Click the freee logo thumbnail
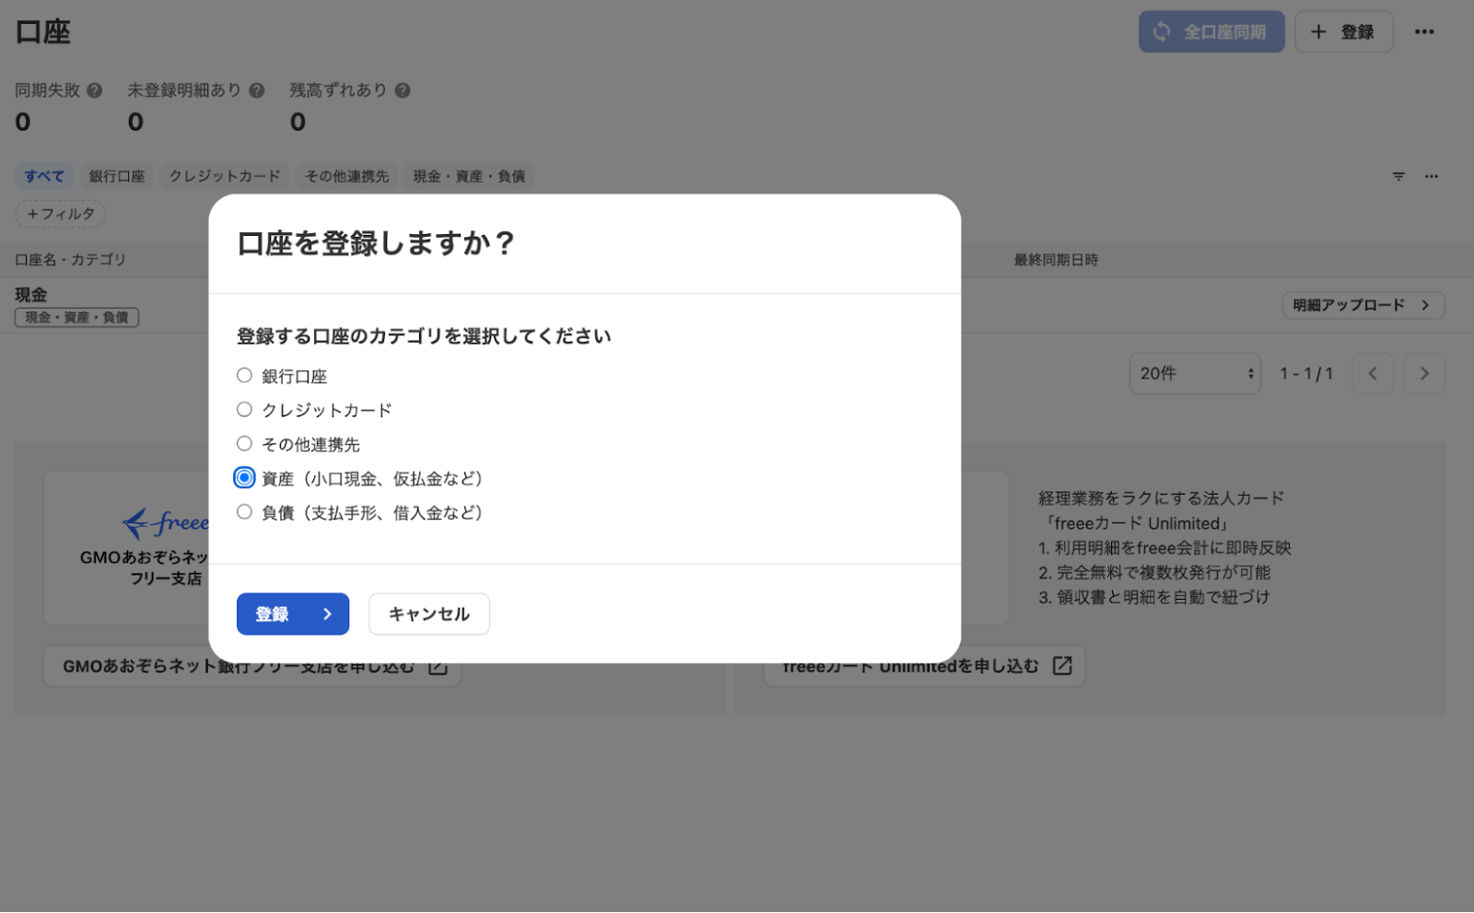The width and height of the screenshot is (1474, 913). point(166,523)
